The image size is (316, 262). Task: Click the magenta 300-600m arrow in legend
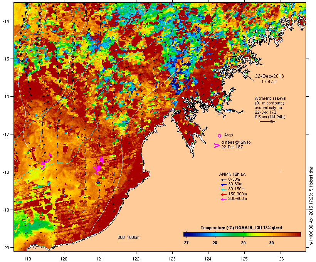click(224, 199)
